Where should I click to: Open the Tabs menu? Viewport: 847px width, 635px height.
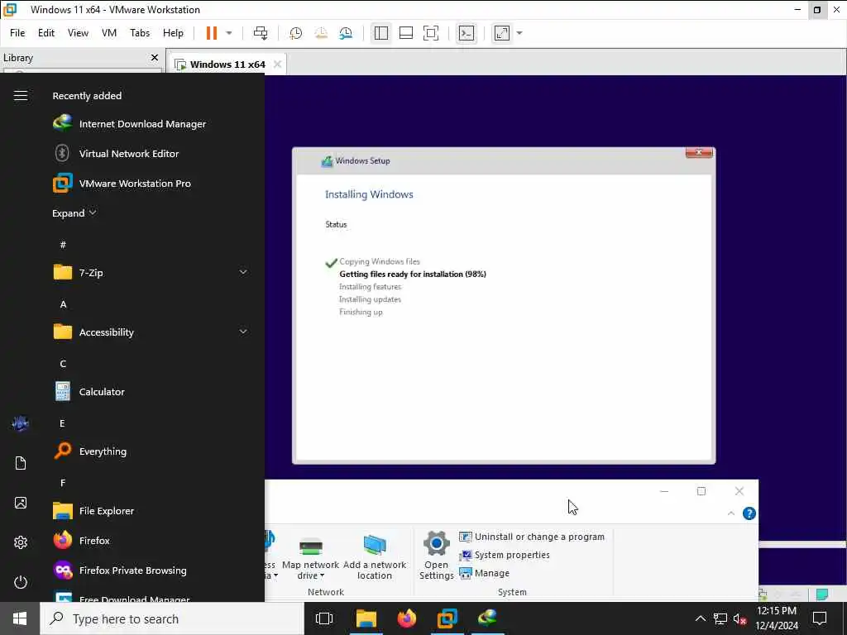140,33
